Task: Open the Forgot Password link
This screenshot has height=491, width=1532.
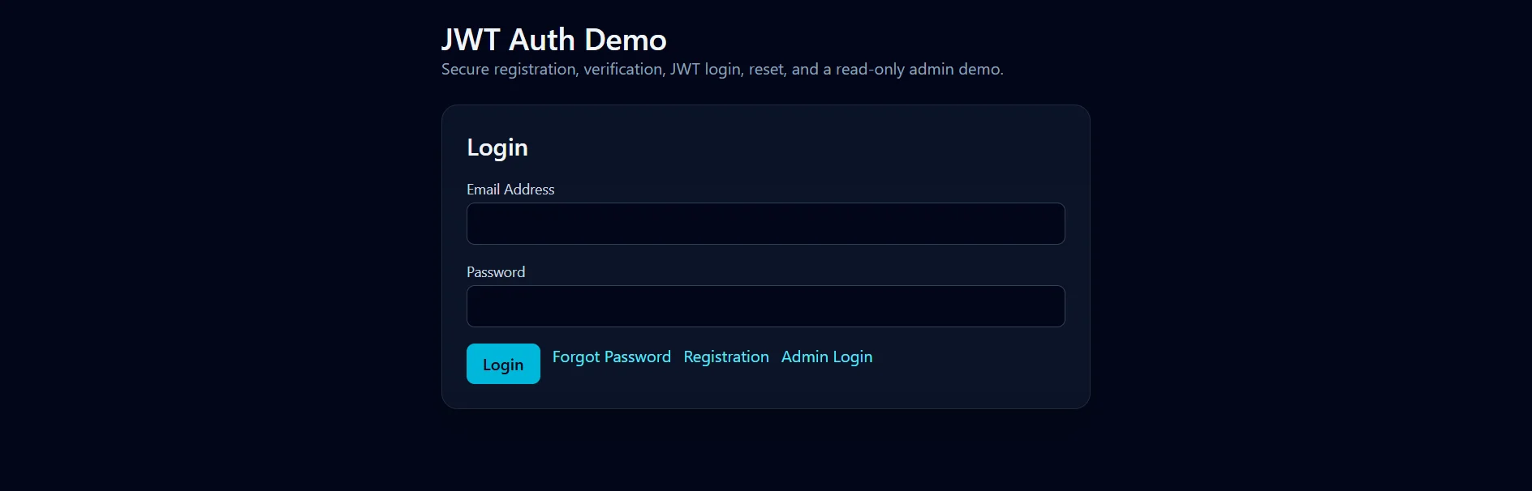Action: tap(612, 357)
